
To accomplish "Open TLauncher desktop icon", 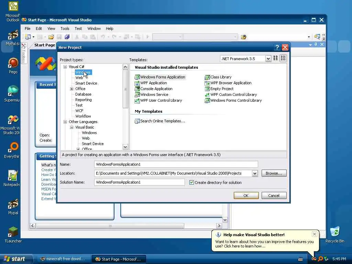I will click(x=13, y=234).
